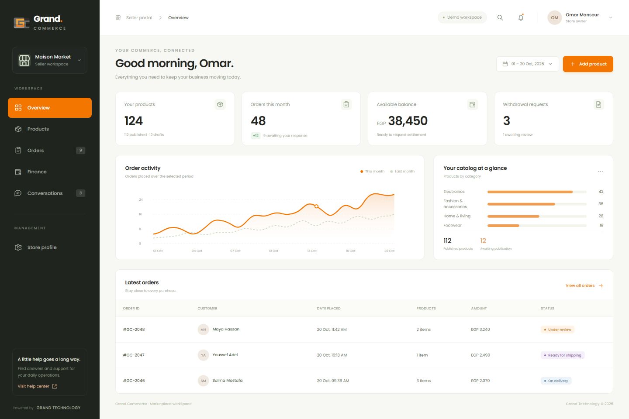The image size is (629, 419).
Task: Click the Footwear category progress bar
Action: click(537, 226)
